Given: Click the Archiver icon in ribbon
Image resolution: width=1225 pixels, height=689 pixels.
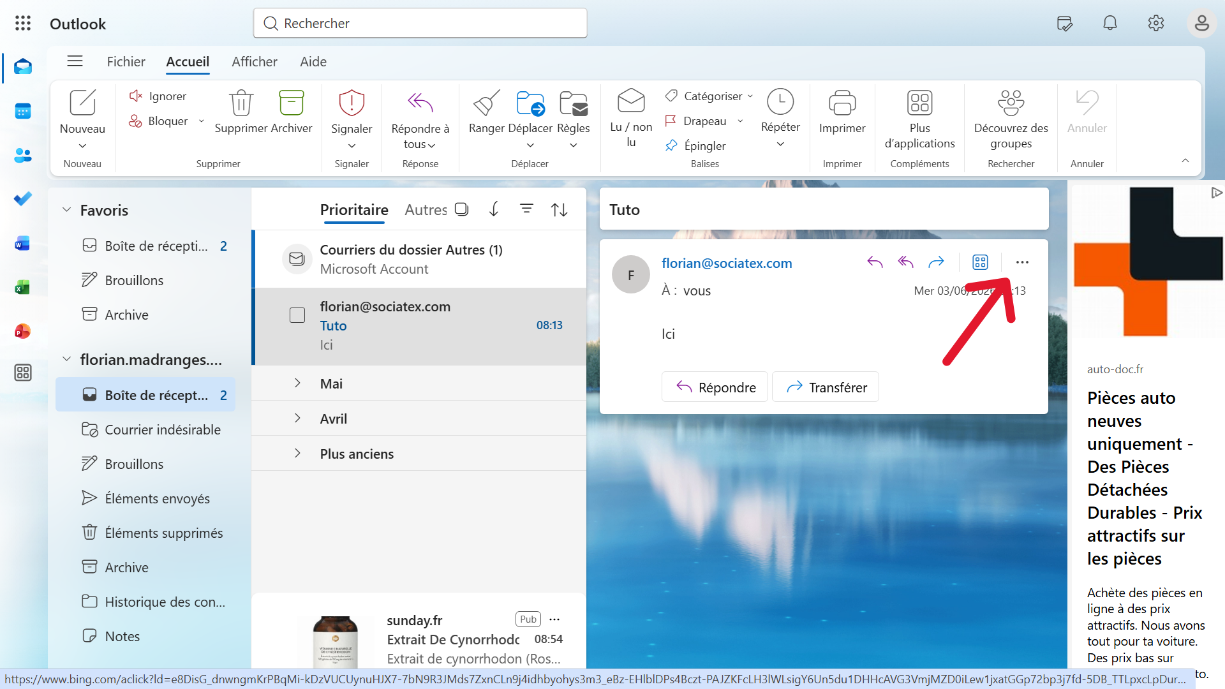Looking at the screenshot, I should point(291,103).
